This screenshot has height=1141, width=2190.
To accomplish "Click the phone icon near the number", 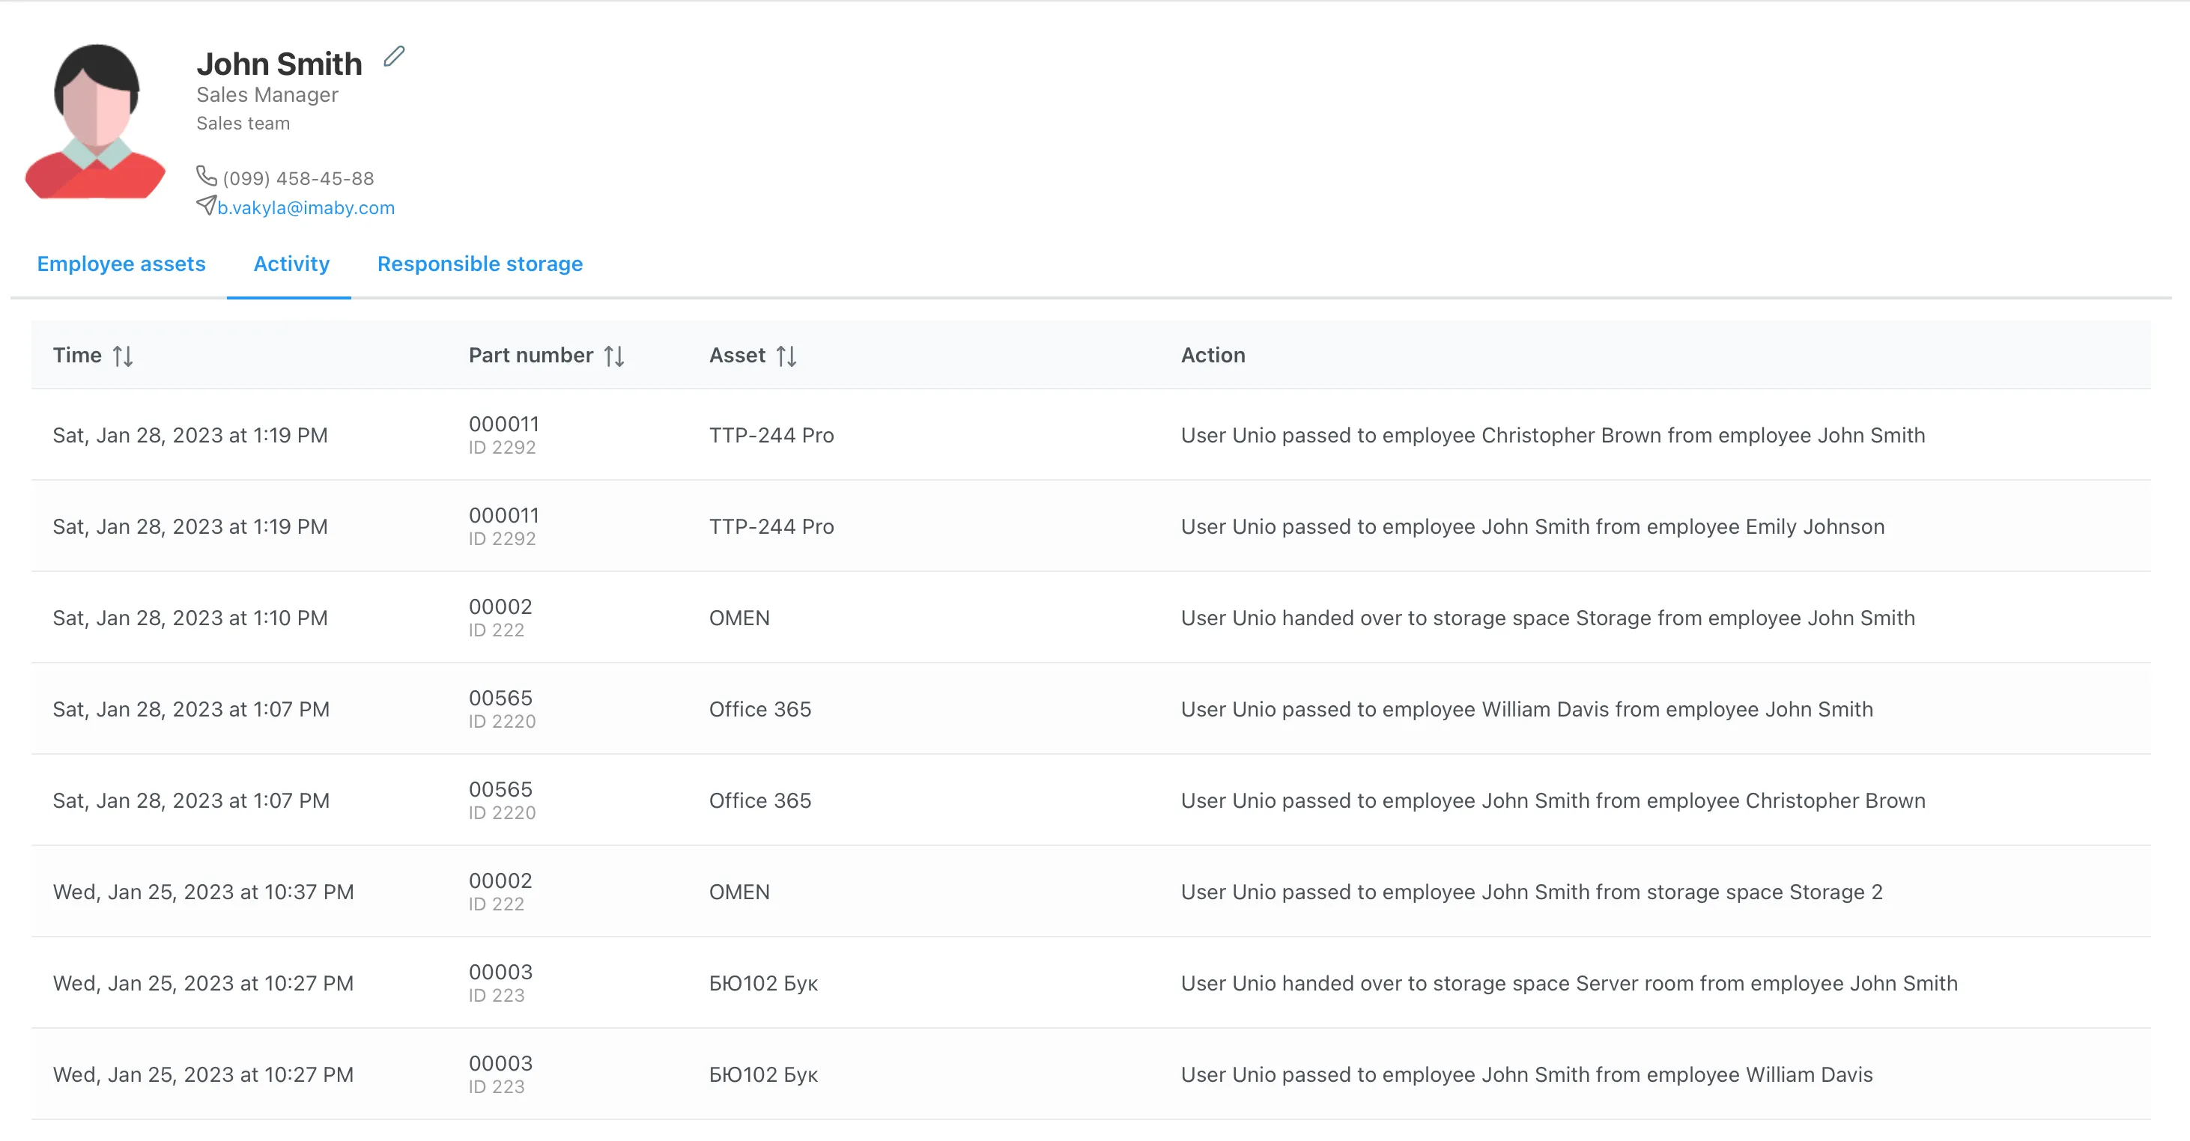I will (207, 176).
